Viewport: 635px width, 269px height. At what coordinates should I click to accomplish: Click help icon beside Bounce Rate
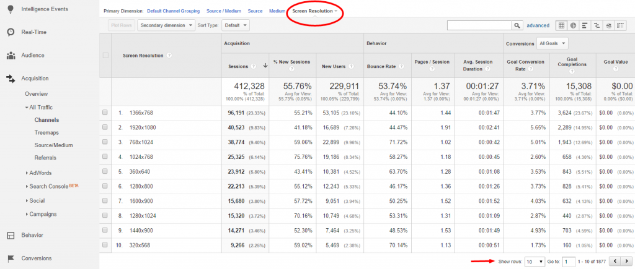(400, 67)
